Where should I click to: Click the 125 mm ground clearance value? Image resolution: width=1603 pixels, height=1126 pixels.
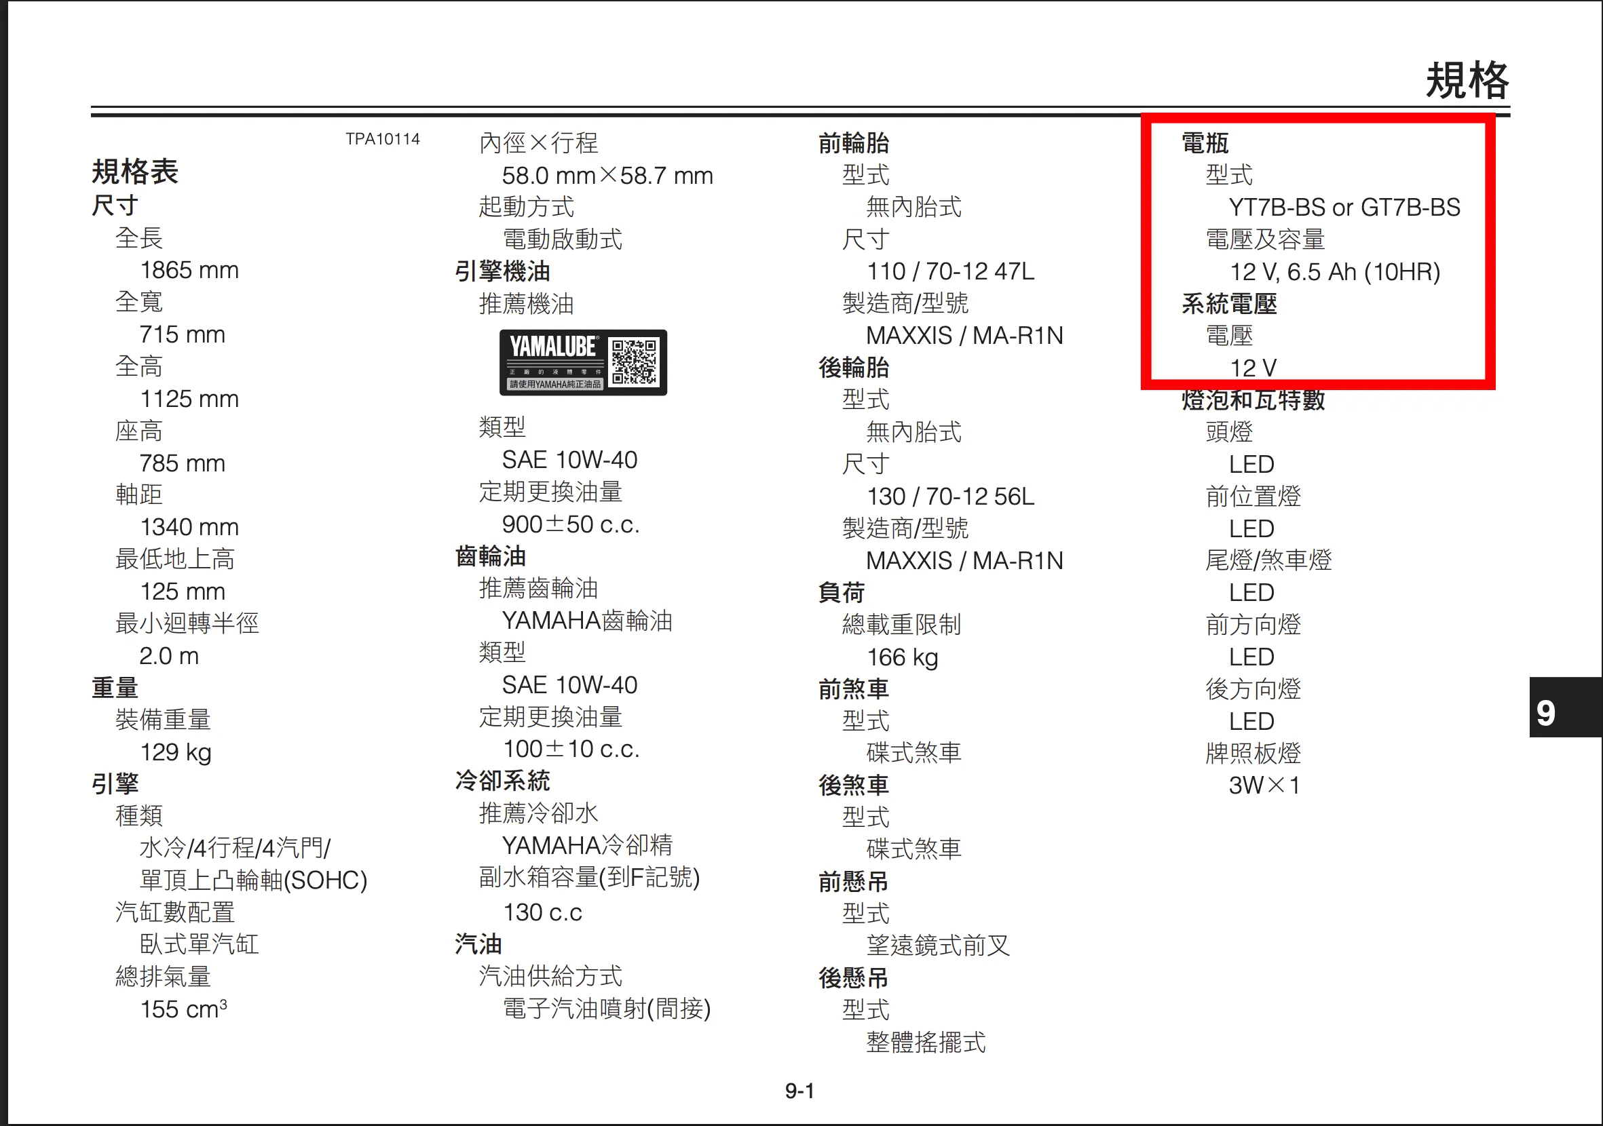183,591
